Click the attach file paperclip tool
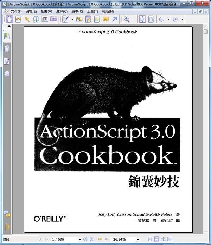The width and height of the screenshot is (211, 245). 79,19
